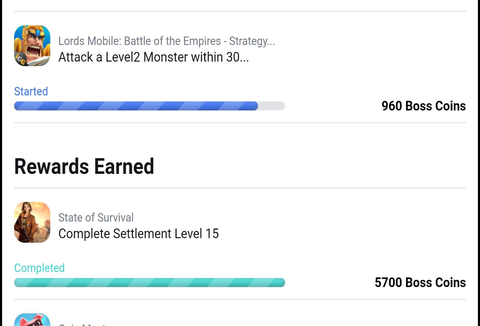Screen dimensions: 480x326
Task: Open the cut-off Coin Master title text
Action: pyautogui.click(x=82, y=324)
